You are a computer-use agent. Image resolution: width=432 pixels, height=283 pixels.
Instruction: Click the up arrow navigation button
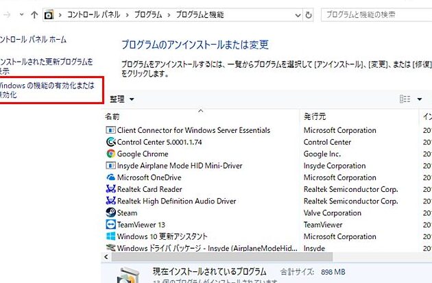34,14
